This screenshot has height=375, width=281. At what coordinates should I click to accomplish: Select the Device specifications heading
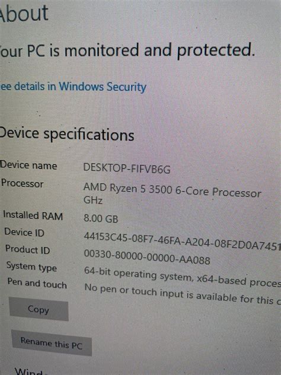click(67, 134)
